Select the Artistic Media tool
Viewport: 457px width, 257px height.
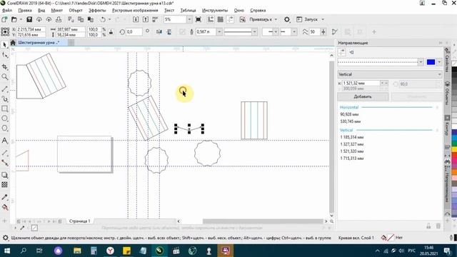[x=5, y=99]
